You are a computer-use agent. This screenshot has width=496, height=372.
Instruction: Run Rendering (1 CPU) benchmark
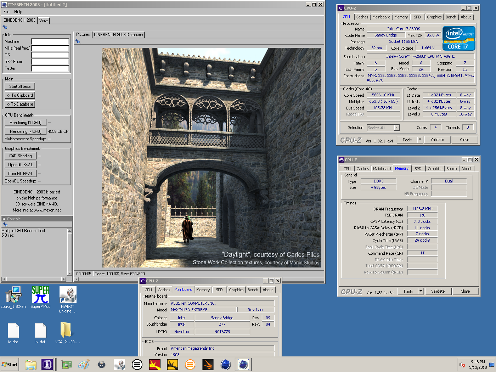point(26,123)
